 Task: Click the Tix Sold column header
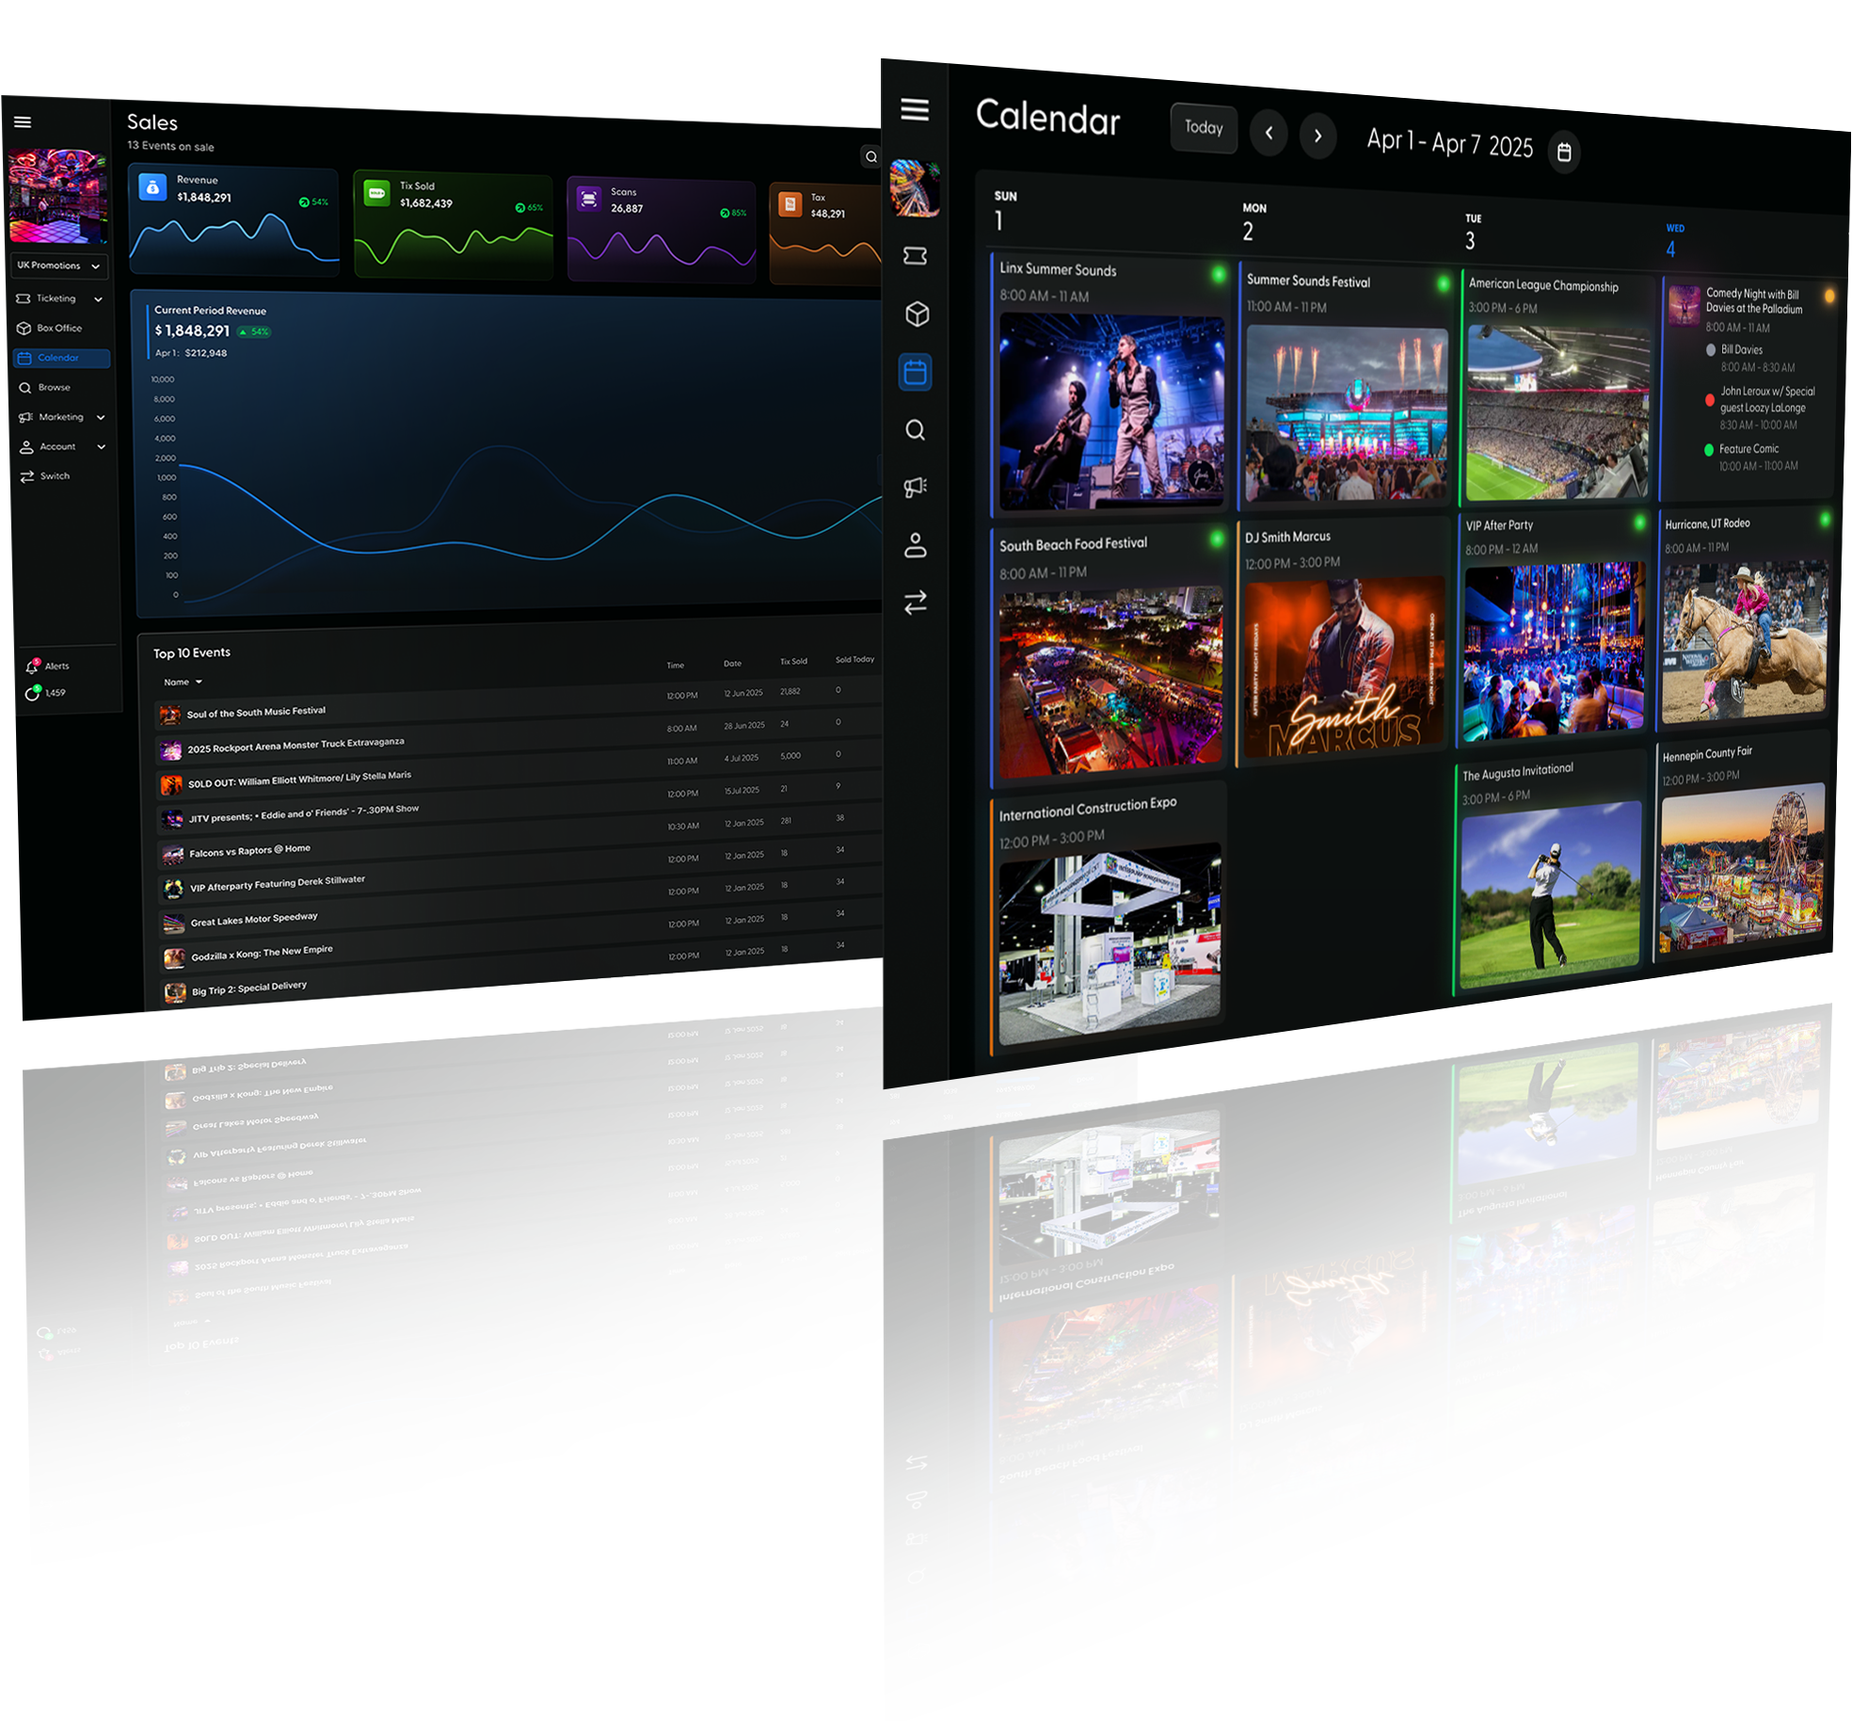pyautogui.click(x=793, y=662)
